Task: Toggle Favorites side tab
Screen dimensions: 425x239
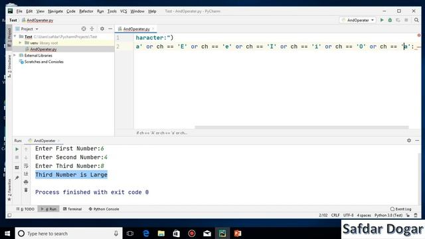Action: click(x=9, y=190)
